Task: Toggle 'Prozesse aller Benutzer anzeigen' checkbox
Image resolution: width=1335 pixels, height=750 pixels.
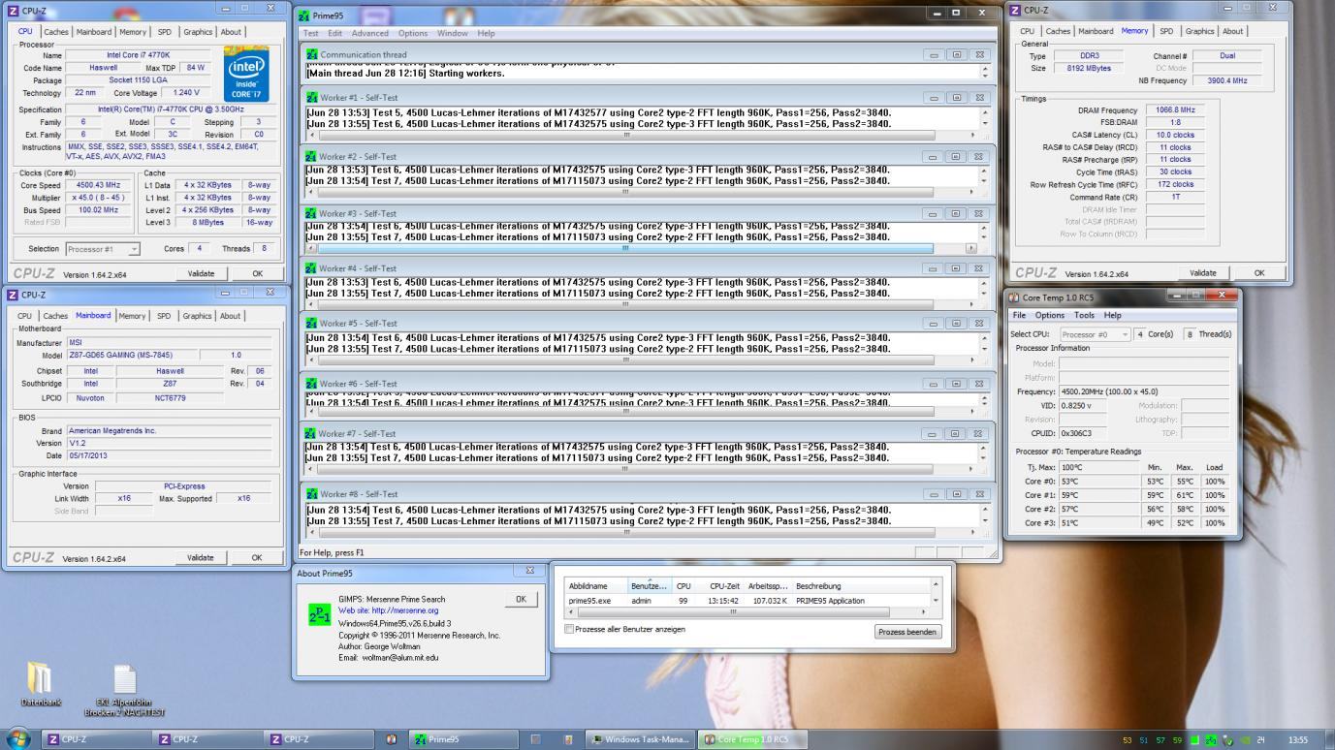Action: (x=569, y=629)
